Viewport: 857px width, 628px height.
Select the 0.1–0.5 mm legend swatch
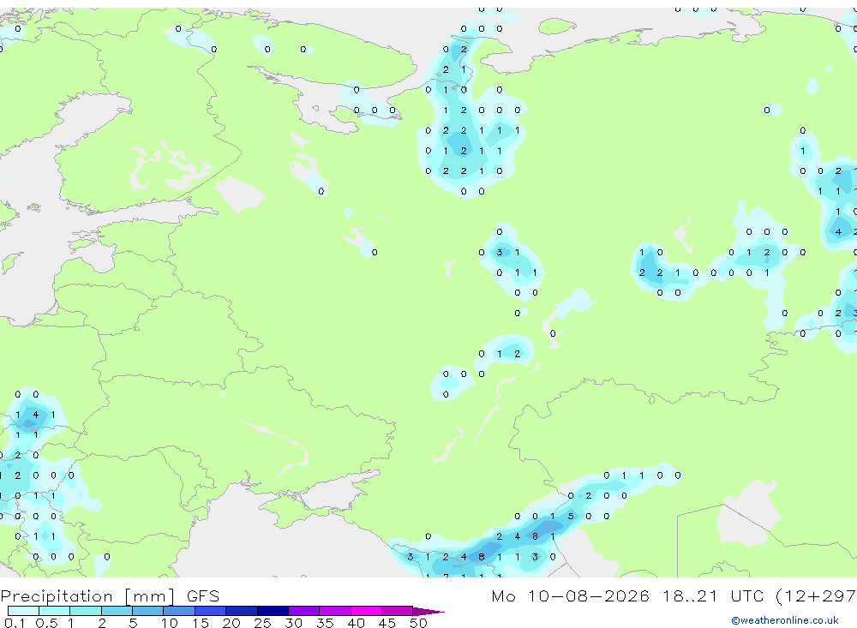click(x=23, y=611)
